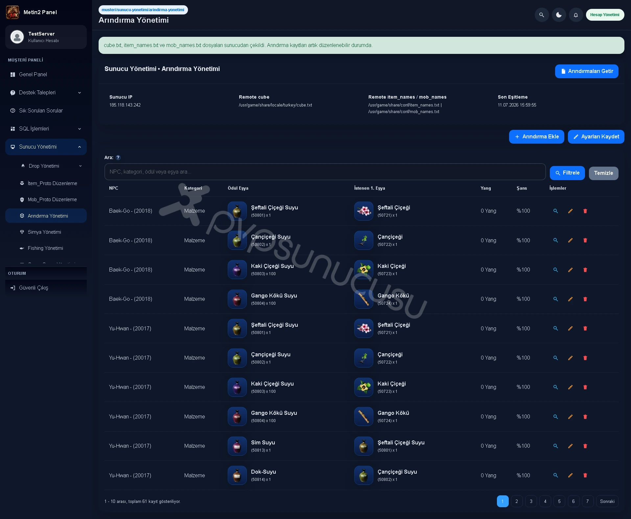The width and height of the screenshot is (631, 519).
Task: Delete the Dok-Suyu refinement row
Action: (x=585, y=475)
